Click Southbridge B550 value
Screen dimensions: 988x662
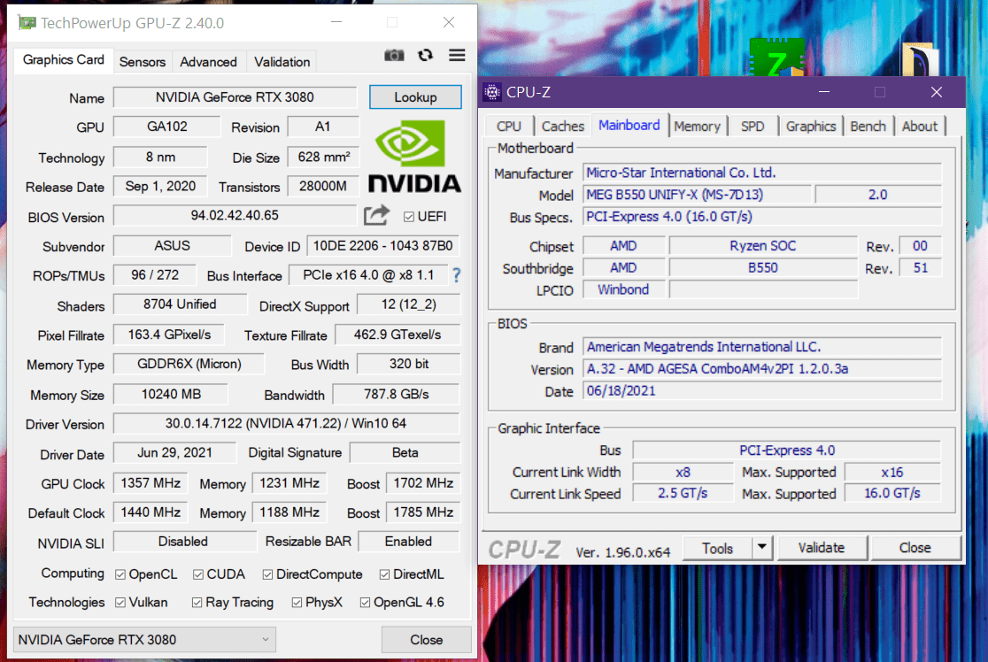coord(762,267)
